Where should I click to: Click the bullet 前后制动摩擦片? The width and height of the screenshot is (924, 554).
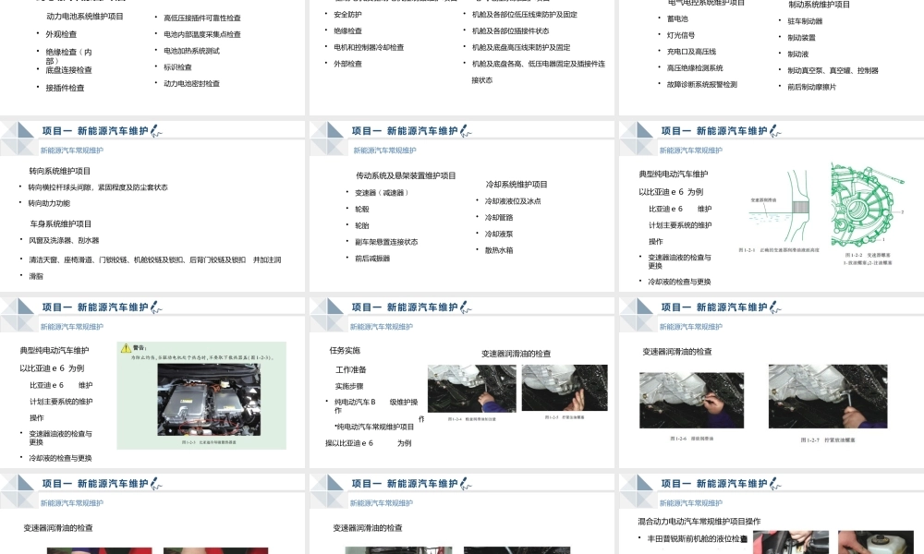[x=811, y=87]
